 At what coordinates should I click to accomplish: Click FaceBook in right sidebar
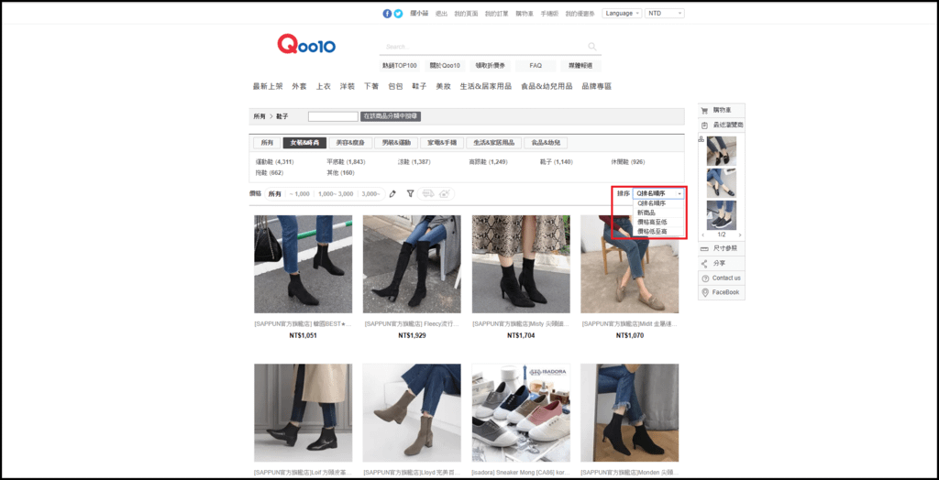point(722,292)
